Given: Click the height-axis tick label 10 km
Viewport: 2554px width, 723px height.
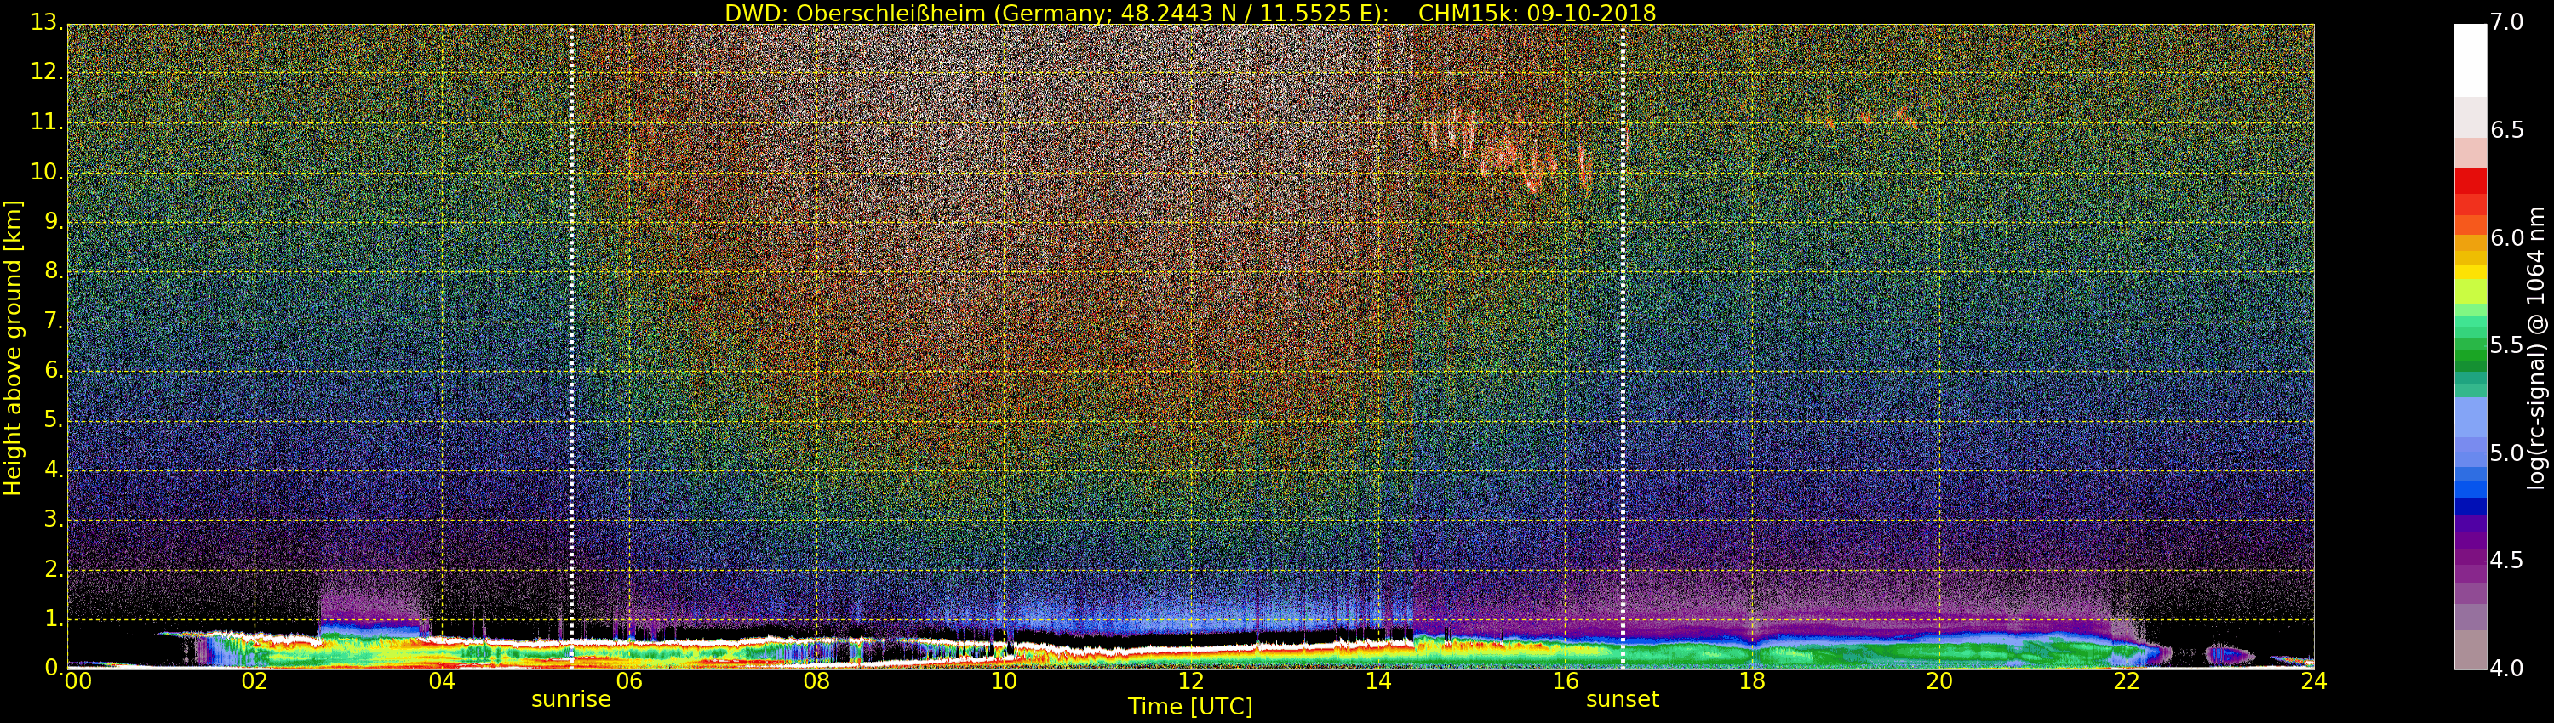Looking at the screenshot, I should click(48, 171).
